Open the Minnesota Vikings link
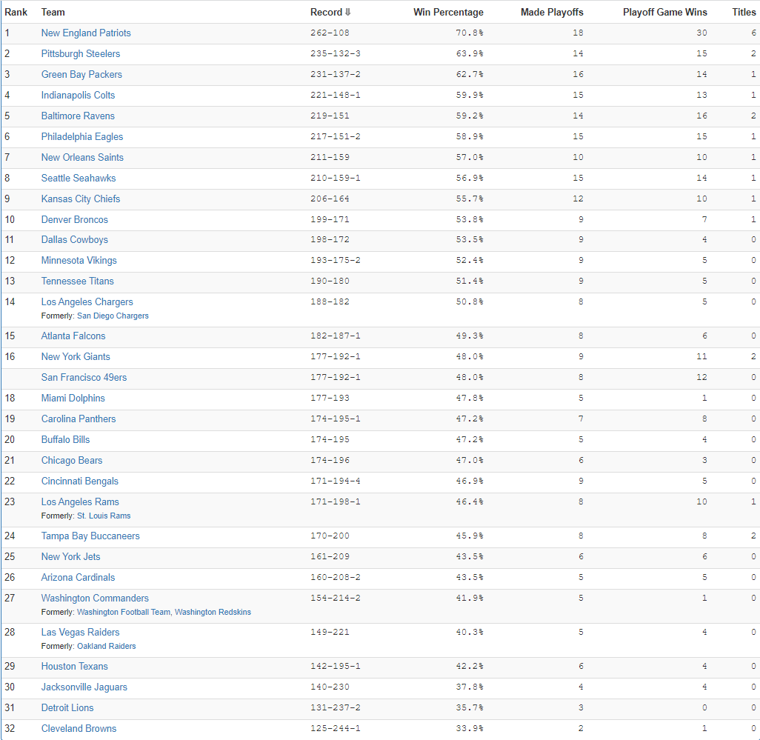 coord(79,261)
